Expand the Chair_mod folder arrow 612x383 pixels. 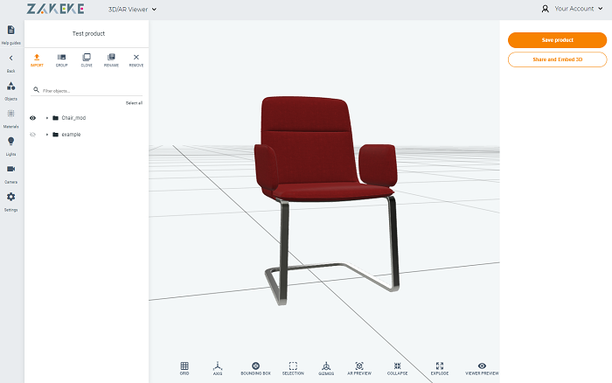tap(47, 118)
